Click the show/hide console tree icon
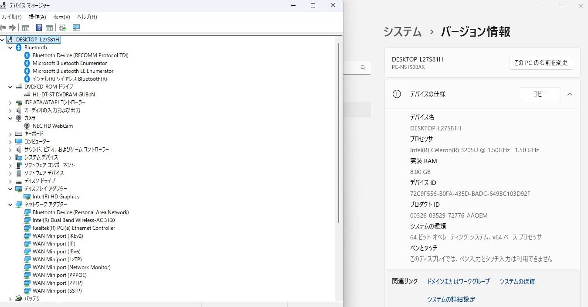 pos(26,27)
